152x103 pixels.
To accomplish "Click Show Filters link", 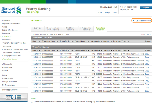I will 145,34.
